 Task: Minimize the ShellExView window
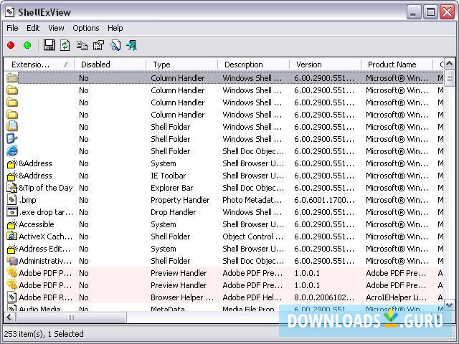pos(413,12)
